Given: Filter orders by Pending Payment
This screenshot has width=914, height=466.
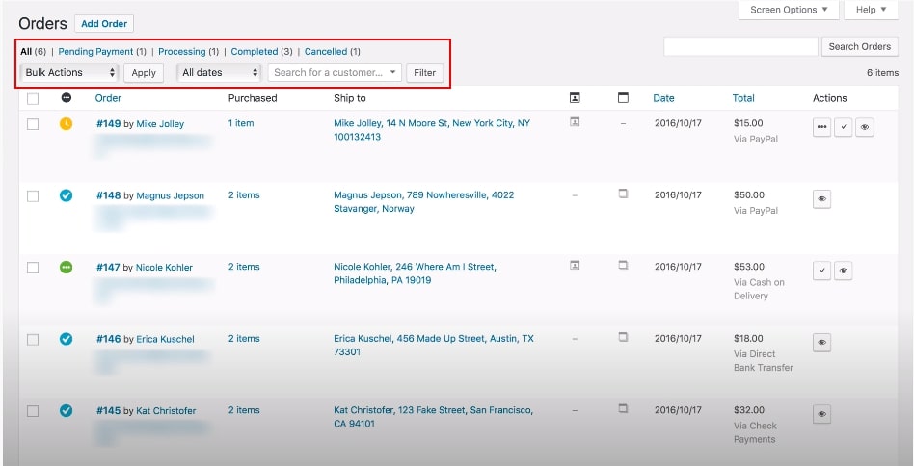Looking at the screenshot, I should [x=95, y=52].
